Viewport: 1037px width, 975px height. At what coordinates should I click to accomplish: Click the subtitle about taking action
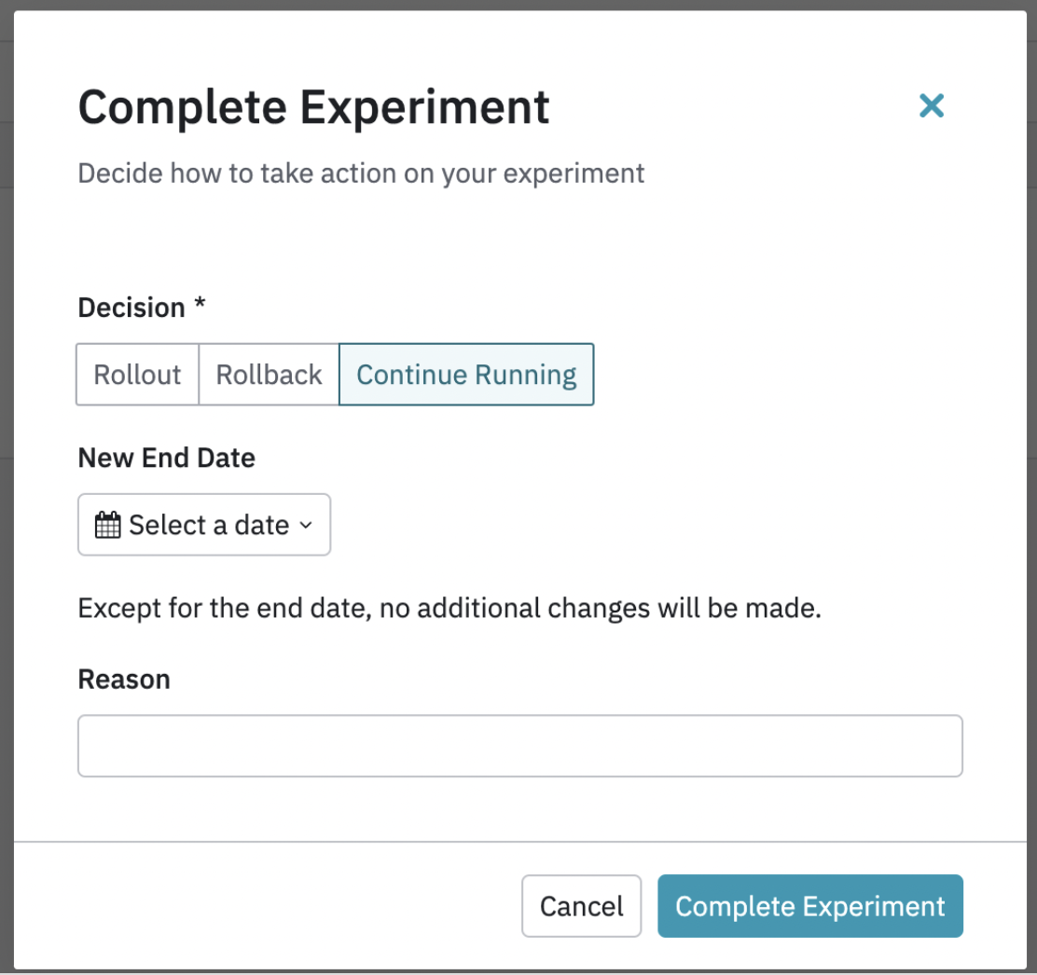click(x=361, y=173)
